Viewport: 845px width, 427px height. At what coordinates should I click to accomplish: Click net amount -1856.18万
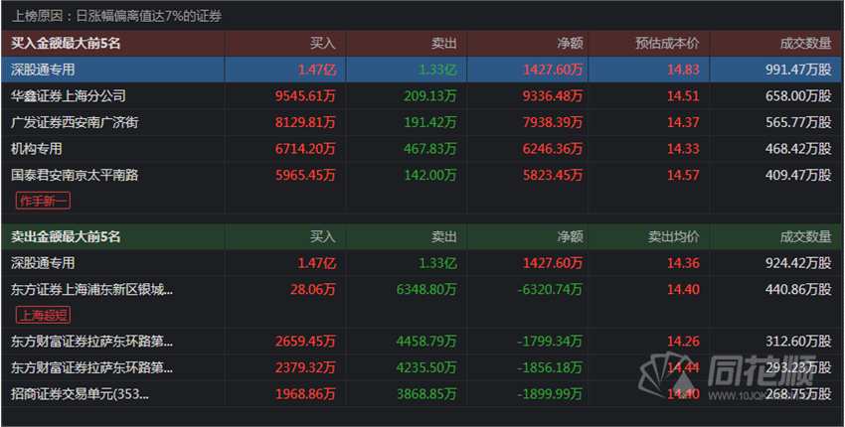click(x=550, y=367)
